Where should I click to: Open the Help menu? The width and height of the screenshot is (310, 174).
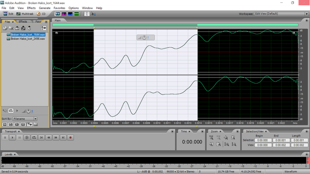pos(99,8)
